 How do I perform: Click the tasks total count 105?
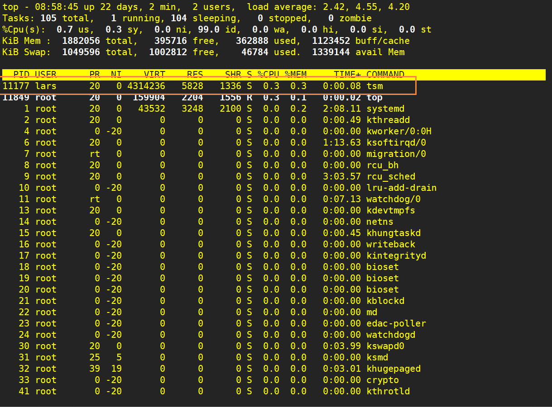(48, 18)
